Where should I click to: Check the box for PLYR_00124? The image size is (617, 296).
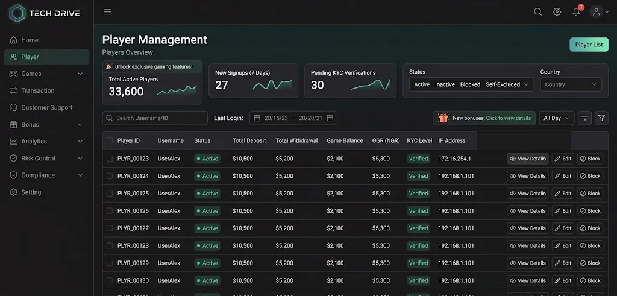click(110, 176)
